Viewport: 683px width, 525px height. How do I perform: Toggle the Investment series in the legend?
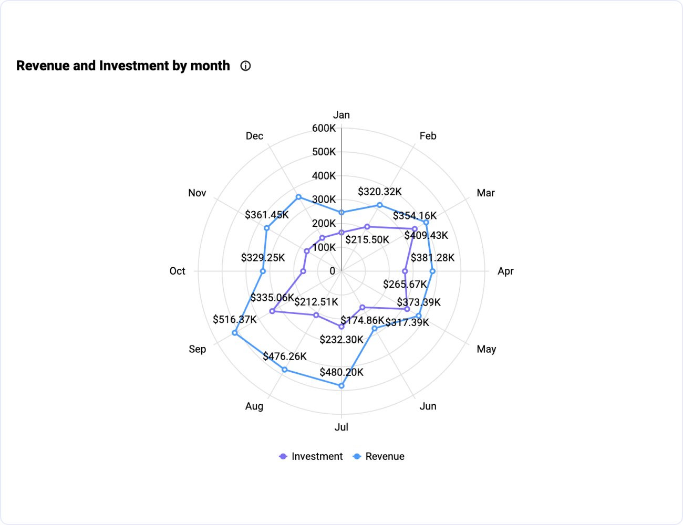point(317,456)
